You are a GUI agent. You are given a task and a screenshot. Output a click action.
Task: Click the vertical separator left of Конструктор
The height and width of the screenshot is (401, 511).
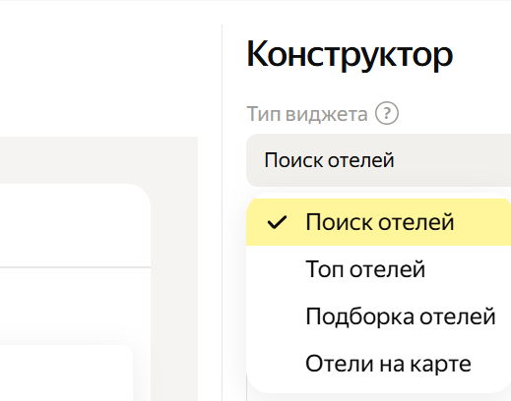[x=223, y=213]
